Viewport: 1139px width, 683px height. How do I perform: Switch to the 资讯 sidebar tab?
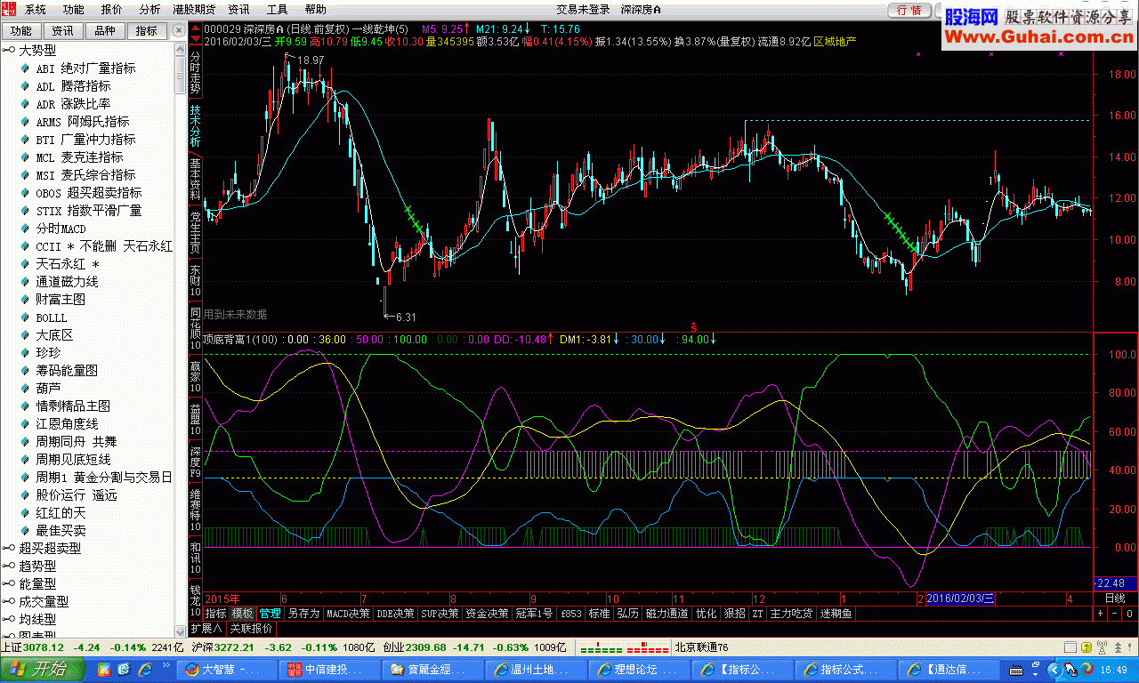point(63,31)
